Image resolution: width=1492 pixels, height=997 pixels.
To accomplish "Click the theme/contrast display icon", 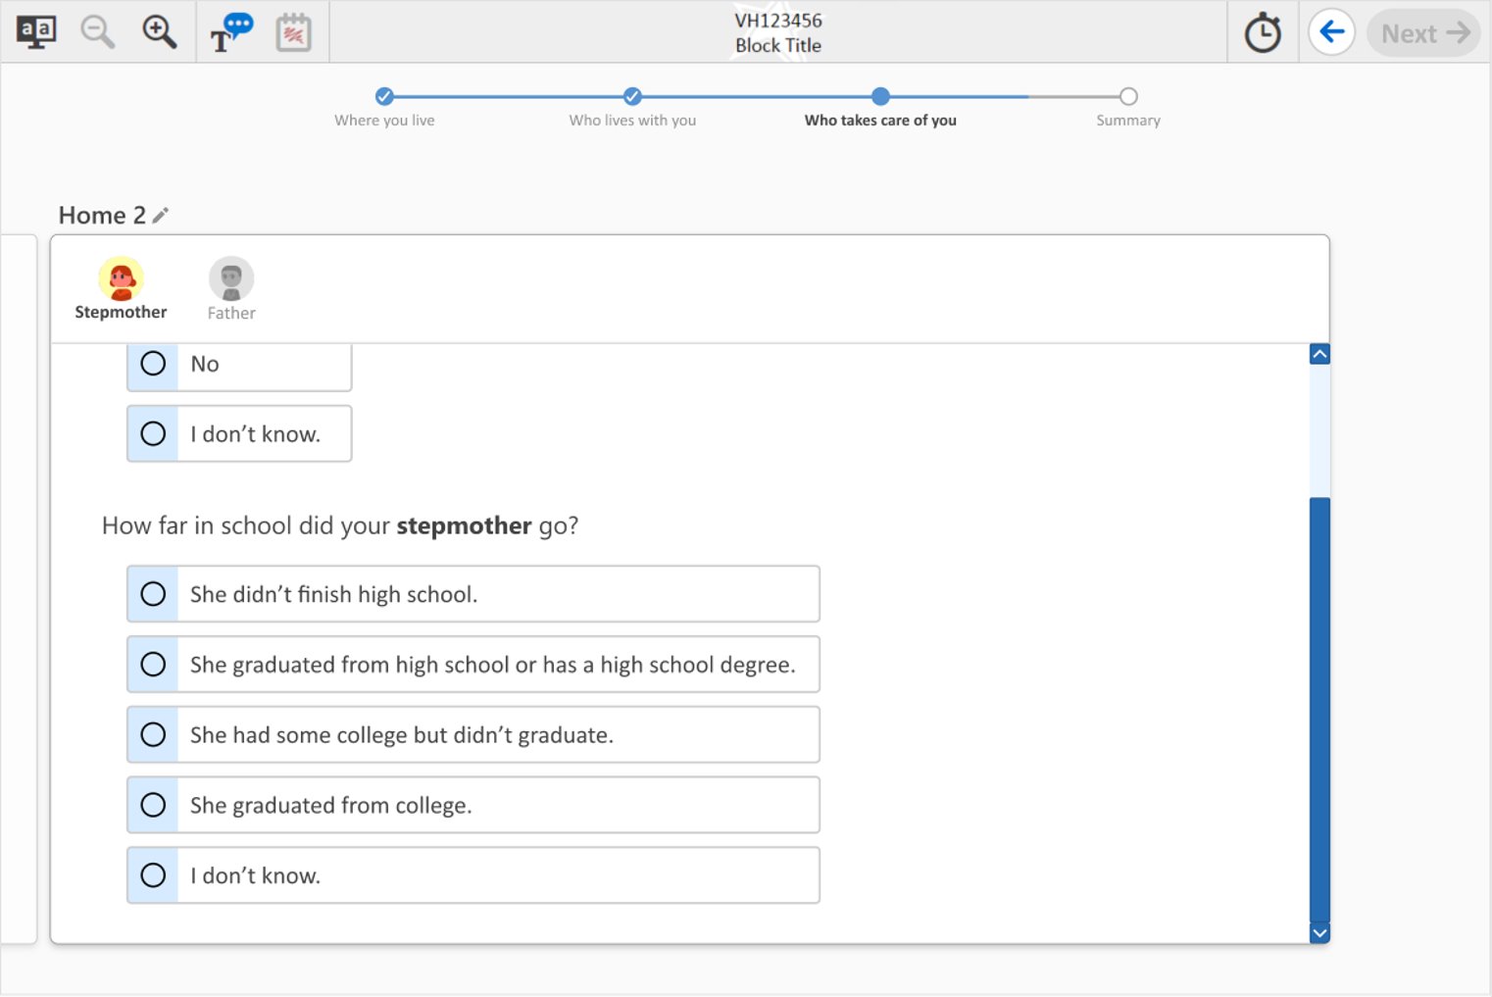I will tap(36, 32).
